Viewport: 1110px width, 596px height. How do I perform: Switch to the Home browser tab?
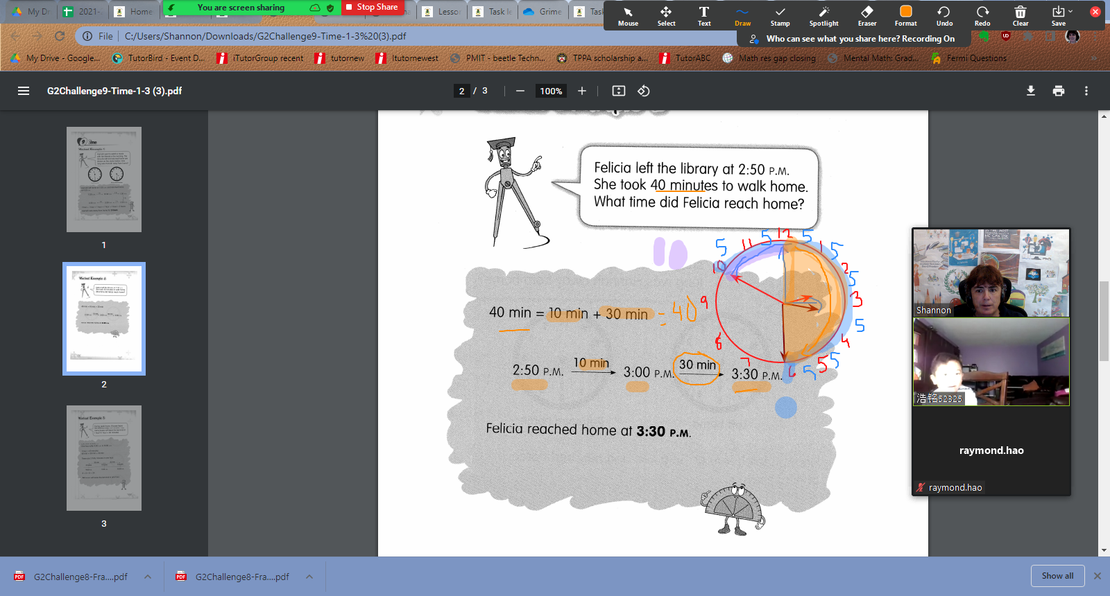click(133, 11)
